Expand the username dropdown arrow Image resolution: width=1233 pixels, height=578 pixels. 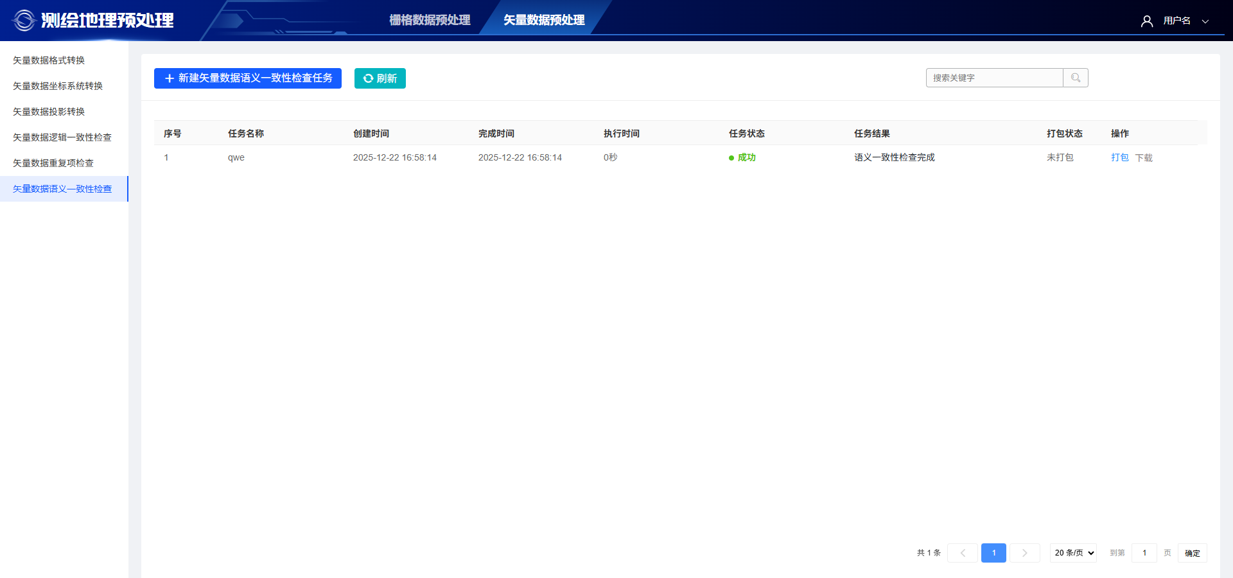[1205, 21]
